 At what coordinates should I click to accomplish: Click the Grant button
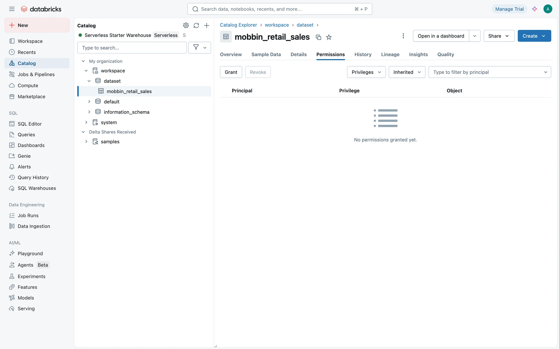[231, 72]
